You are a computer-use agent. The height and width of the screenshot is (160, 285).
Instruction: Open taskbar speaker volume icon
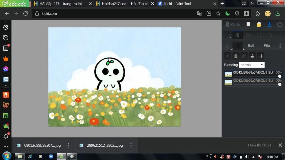pyautogui.click(x=247, y=157)
